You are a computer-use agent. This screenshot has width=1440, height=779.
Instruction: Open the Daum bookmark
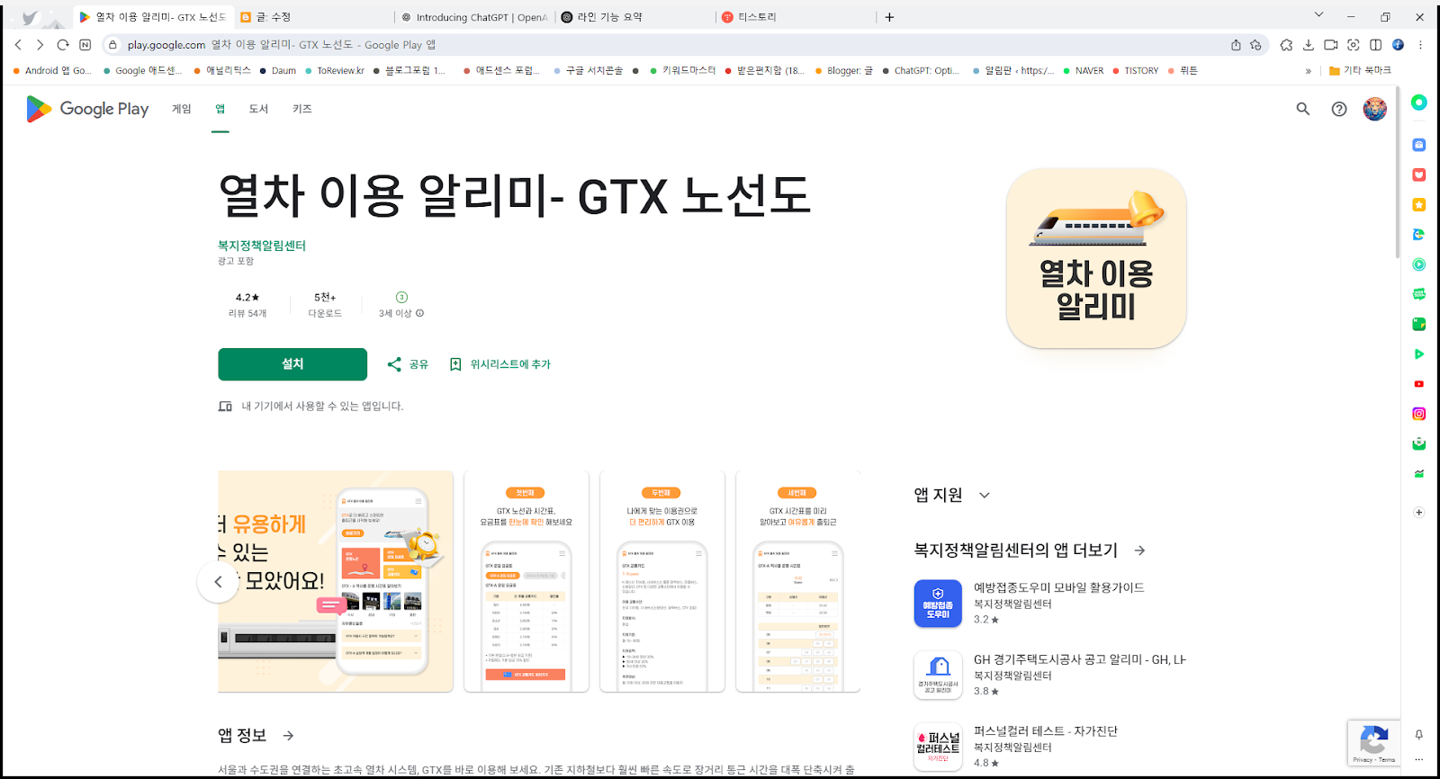(x=278, y=70)
